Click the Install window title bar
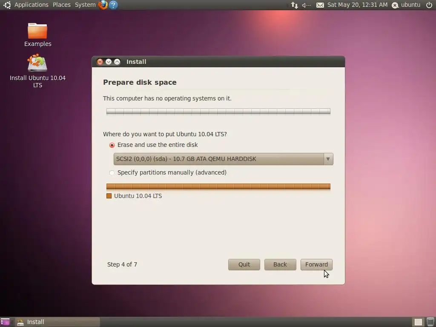436x327 pixels. coord(218,62)
